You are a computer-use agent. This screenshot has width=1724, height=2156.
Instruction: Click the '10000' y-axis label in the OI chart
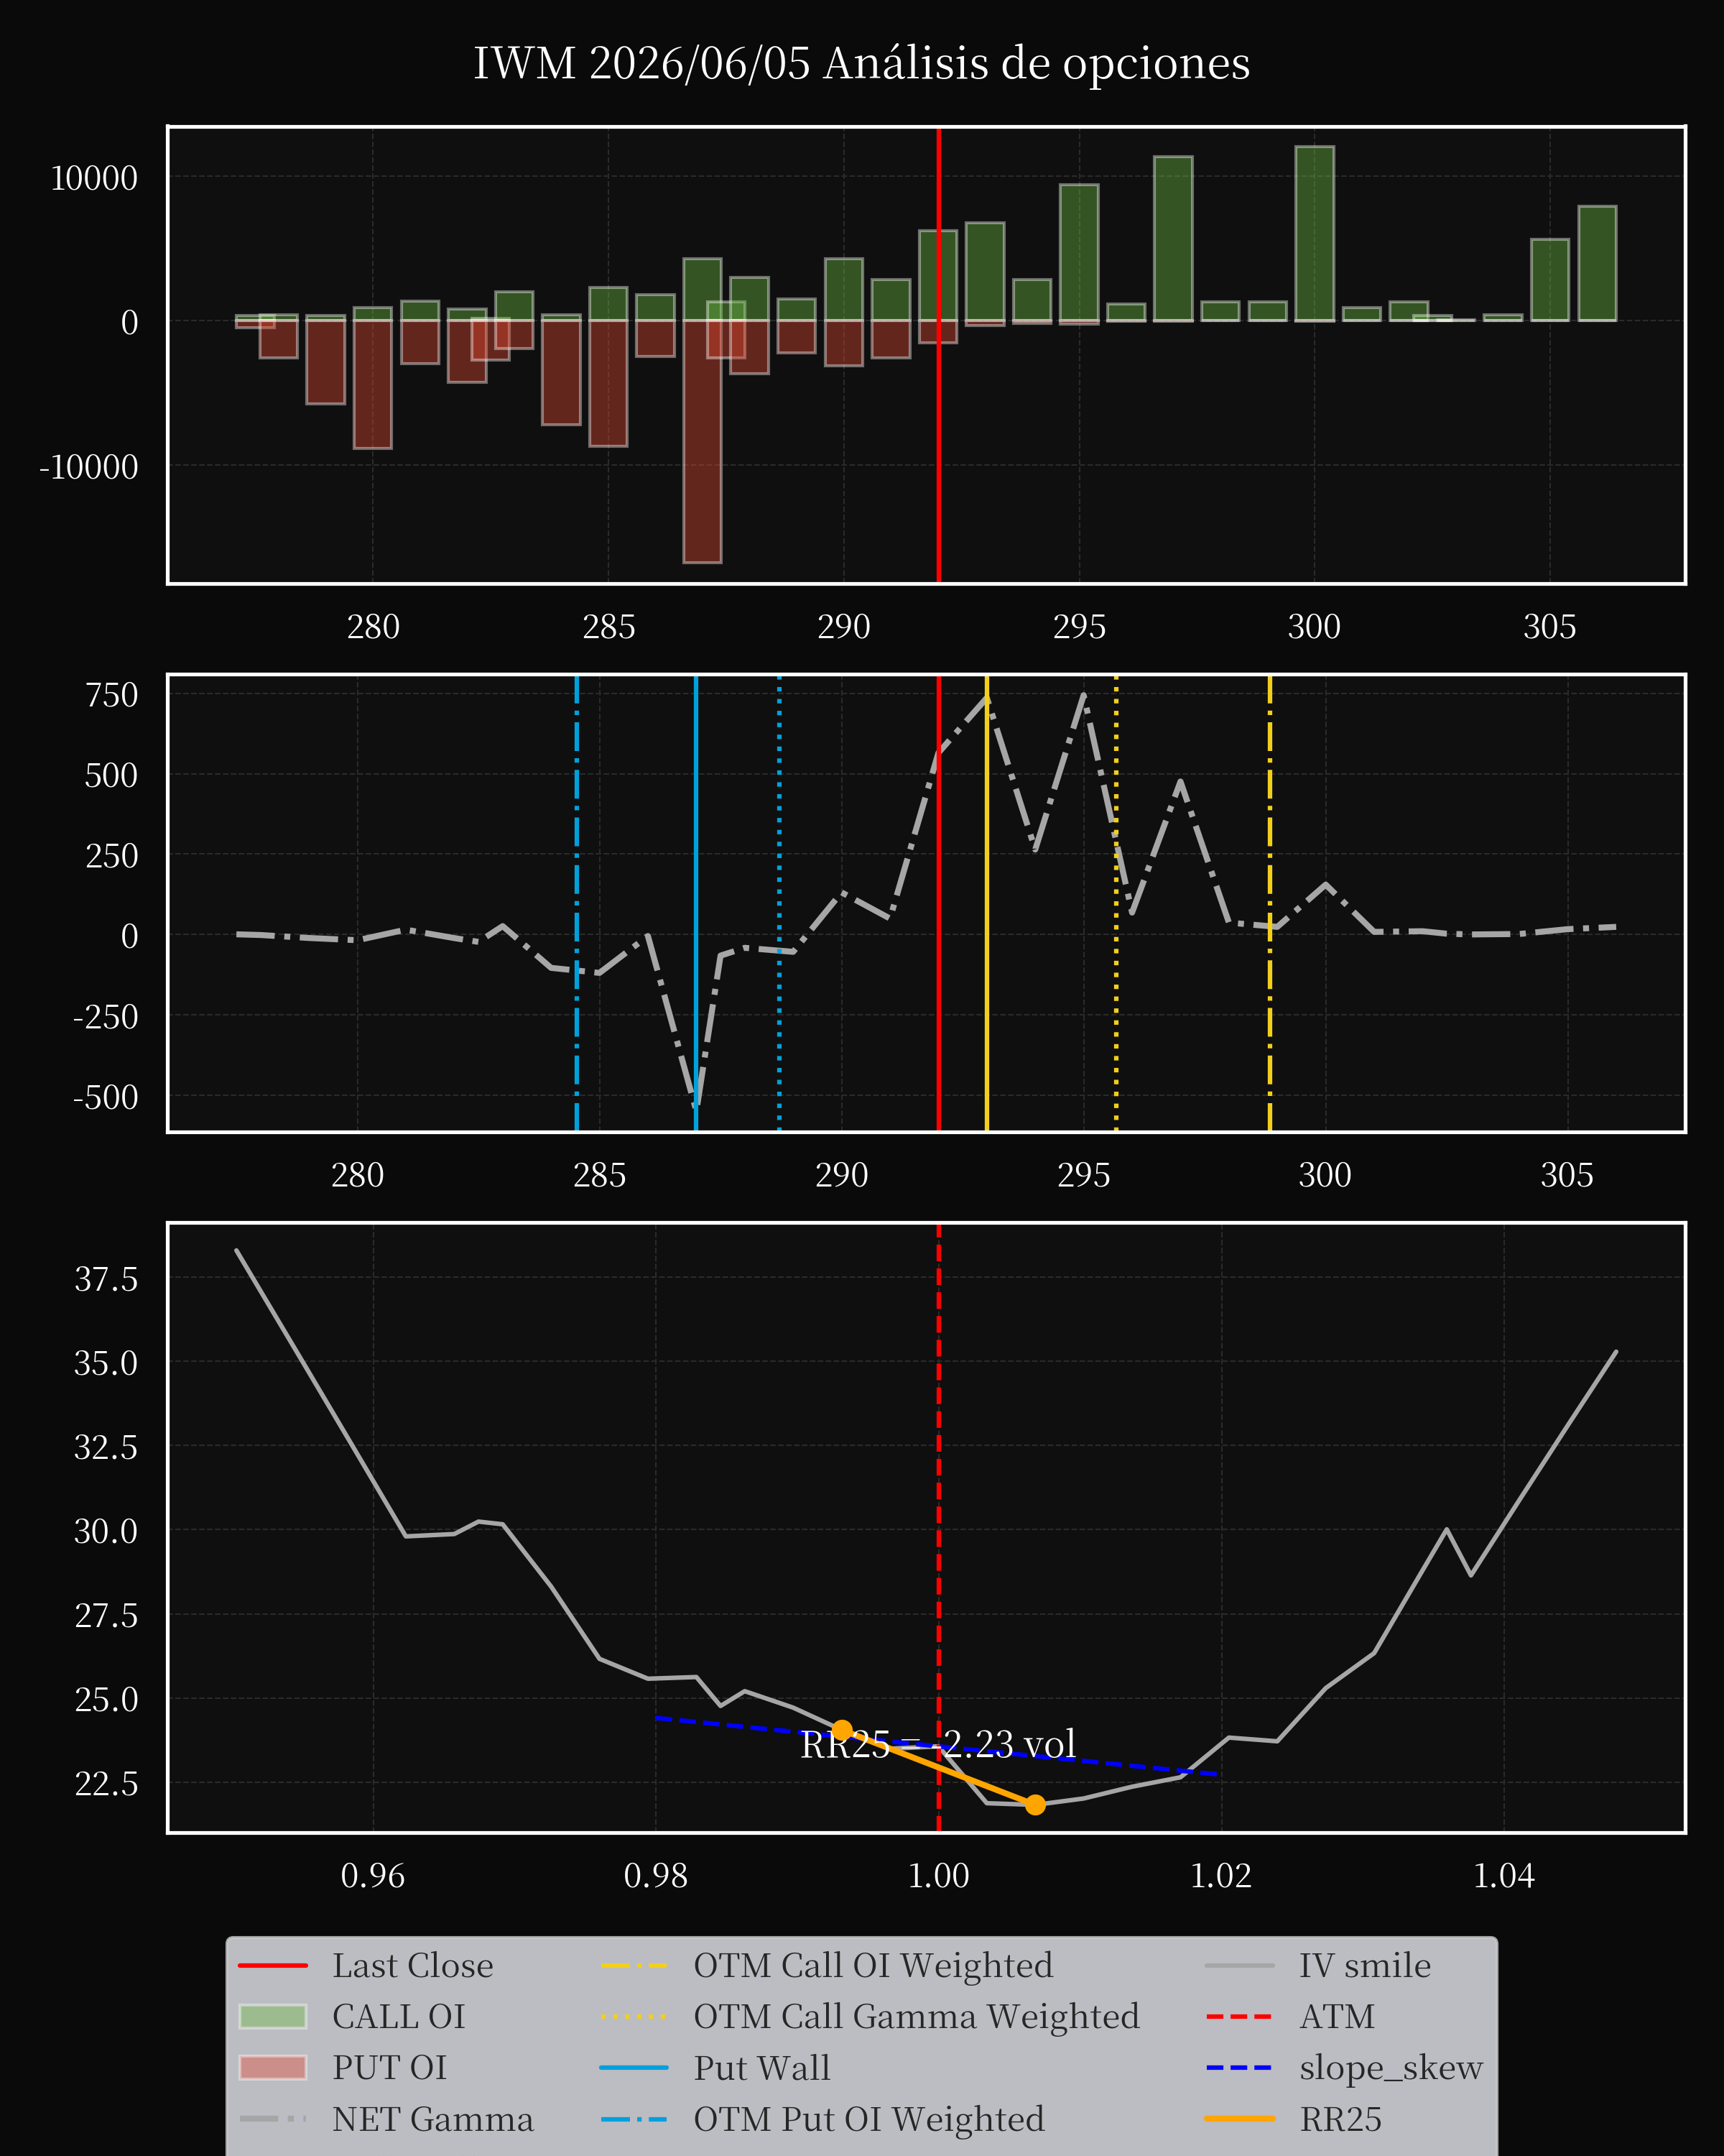click(x=94, y=179)
